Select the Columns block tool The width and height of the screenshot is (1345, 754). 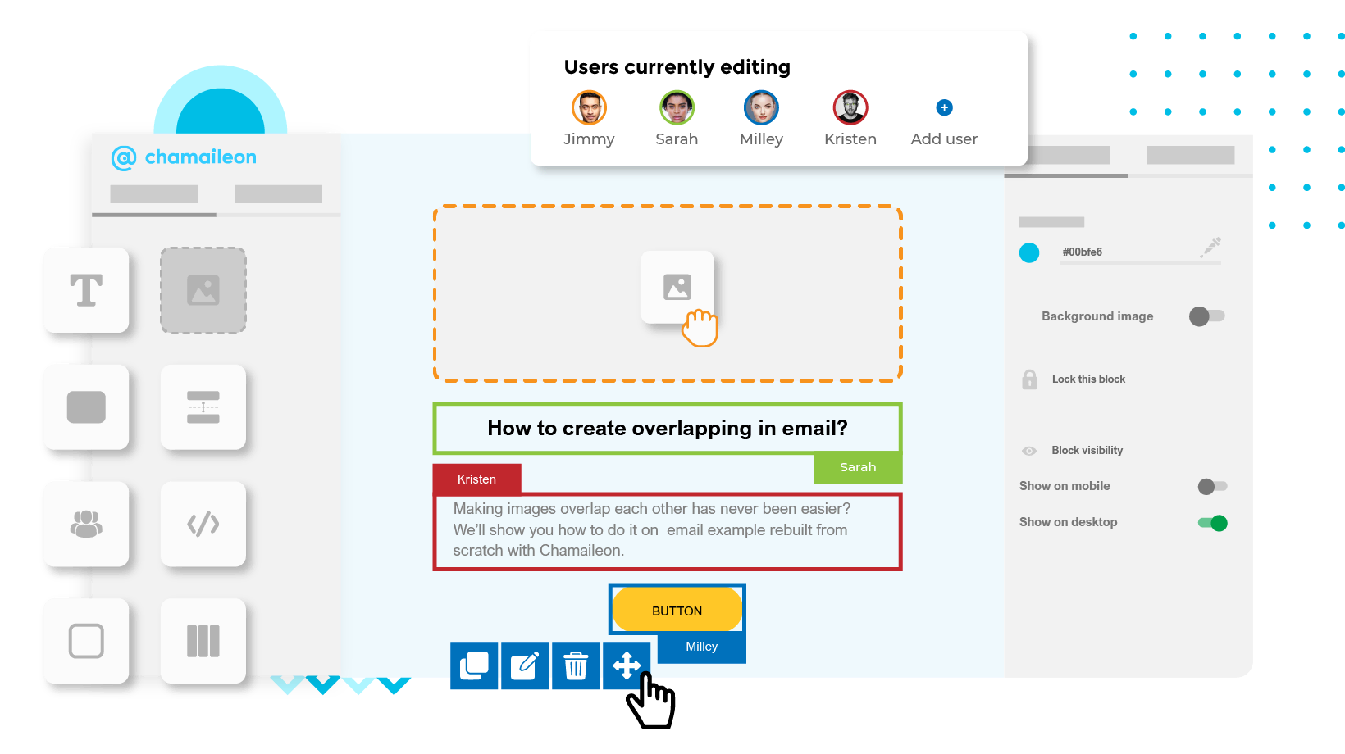[x=203, y=640]
